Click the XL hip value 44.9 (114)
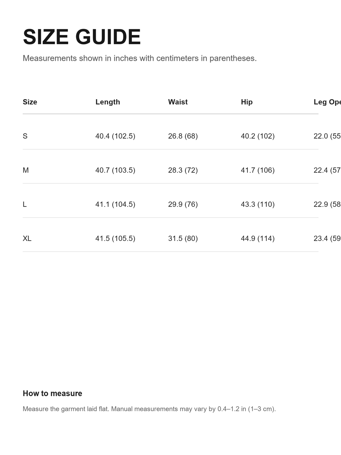The image size is (341, 455). pos(258,238)
